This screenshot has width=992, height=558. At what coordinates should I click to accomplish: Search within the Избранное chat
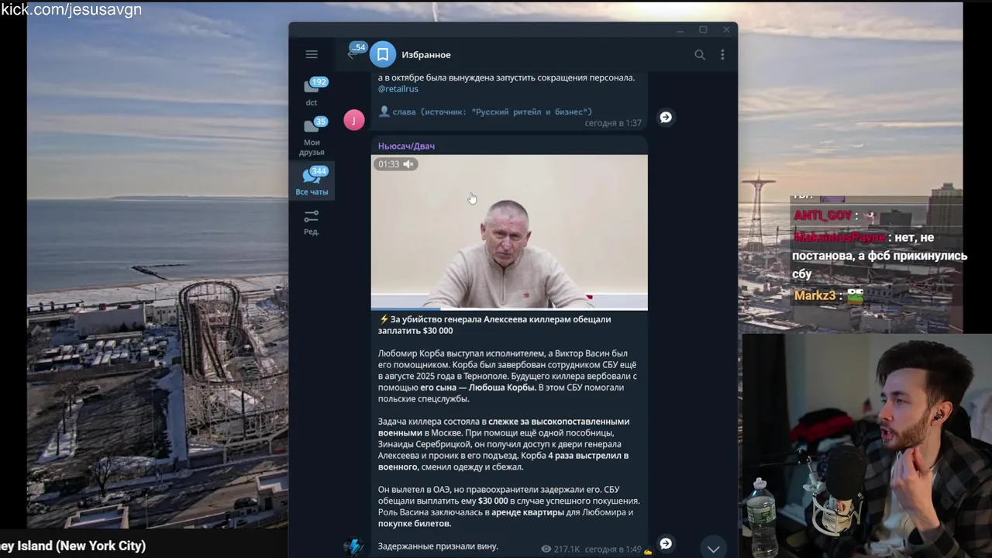pos(700,55)
